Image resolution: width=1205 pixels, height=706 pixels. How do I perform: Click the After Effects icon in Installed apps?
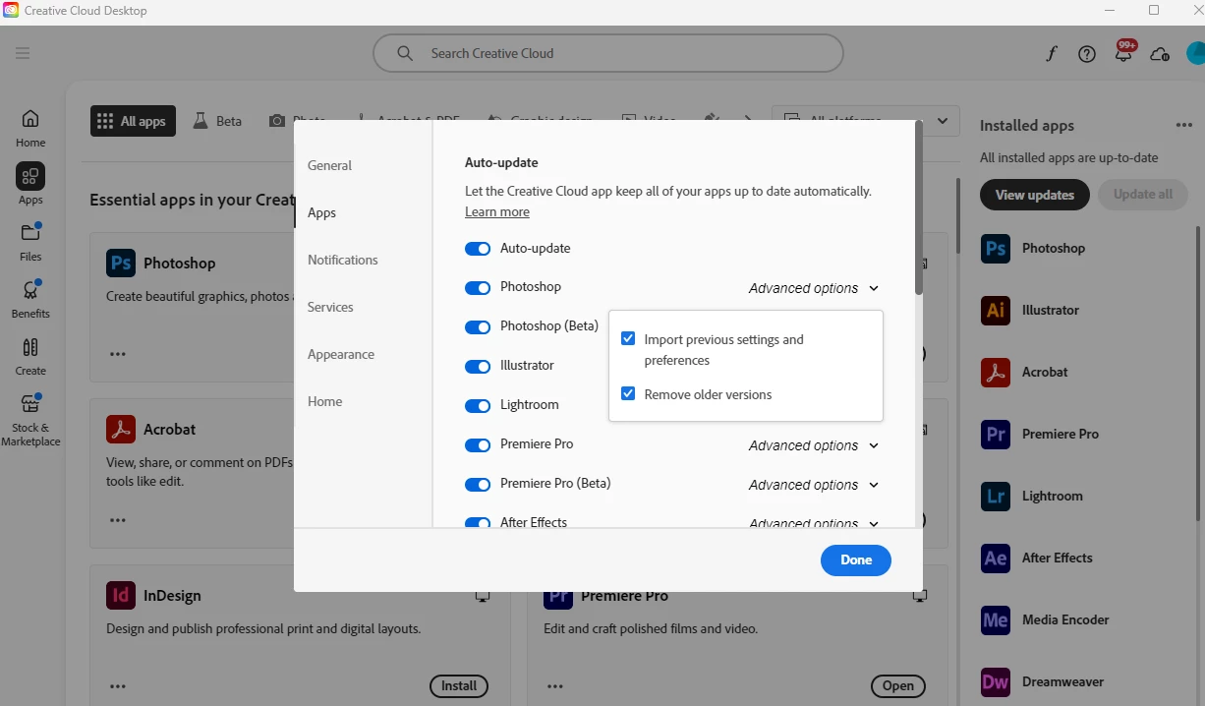(x=996, y=558)
